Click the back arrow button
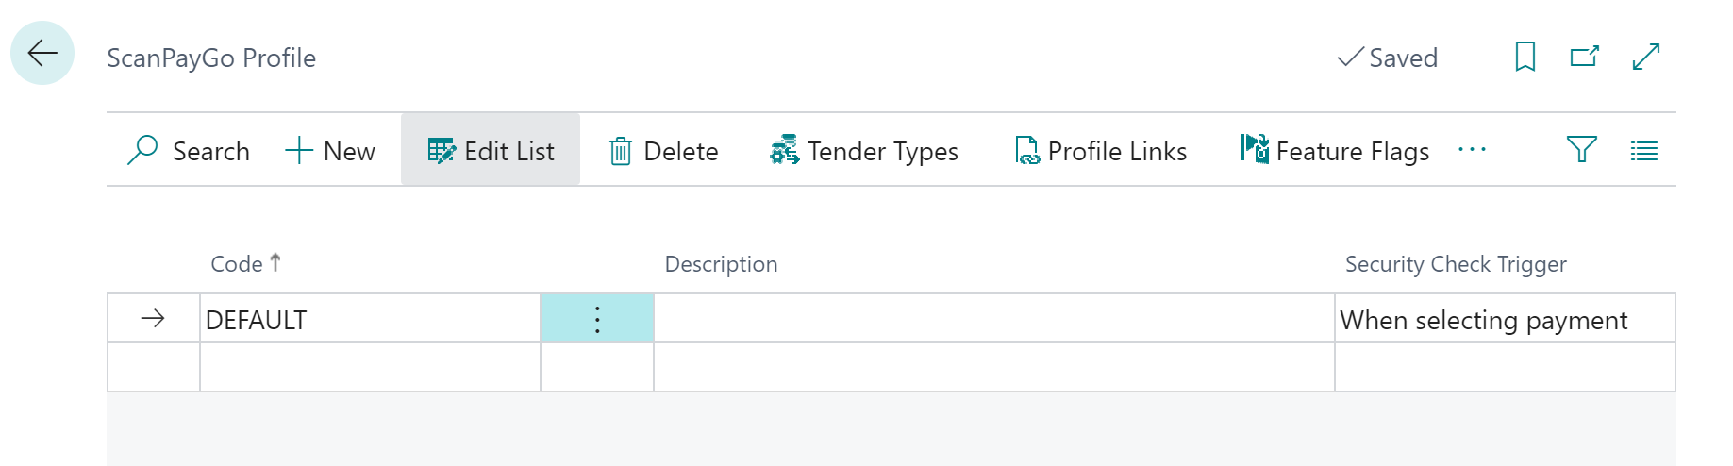This screenshot has width=1733, height=466. (42, 54)
